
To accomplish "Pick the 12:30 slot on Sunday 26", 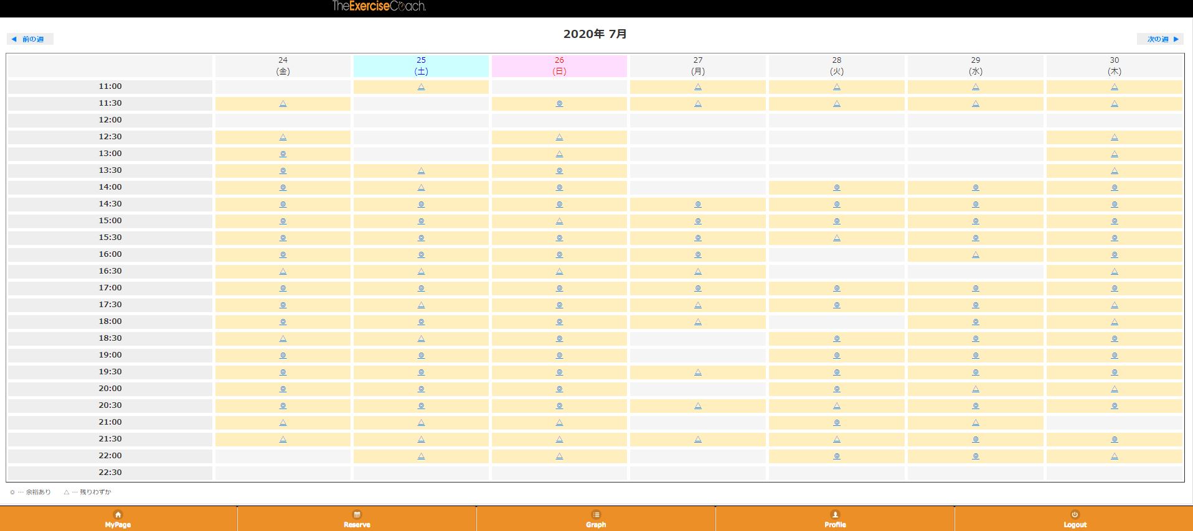I will point(559,137).
